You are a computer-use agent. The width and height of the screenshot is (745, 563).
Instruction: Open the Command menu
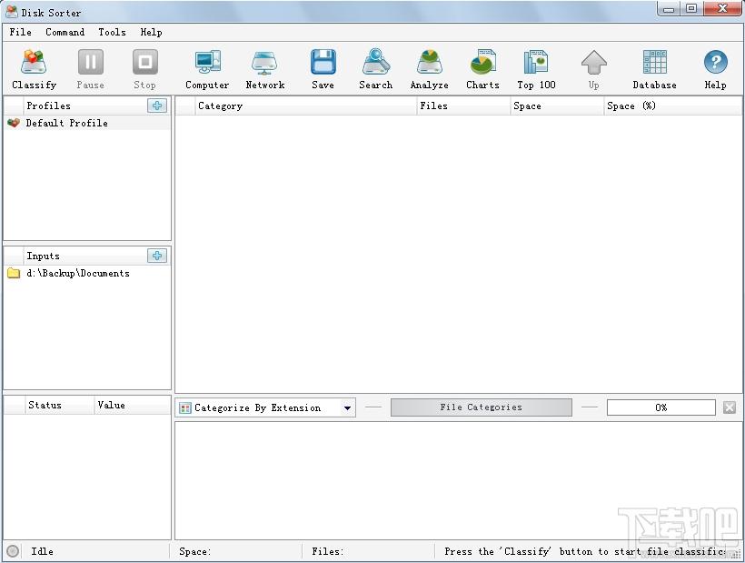click(x=65, y=33)
